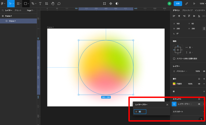
Task: Click the blurred gradient ellipse on canvas
Action: point(106,67)
